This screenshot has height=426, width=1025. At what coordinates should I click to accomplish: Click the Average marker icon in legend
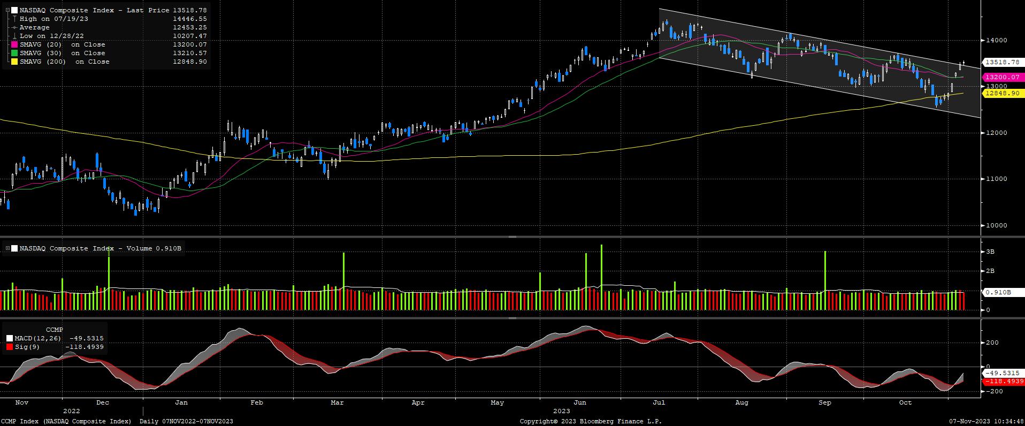click(x=14, y=27)
